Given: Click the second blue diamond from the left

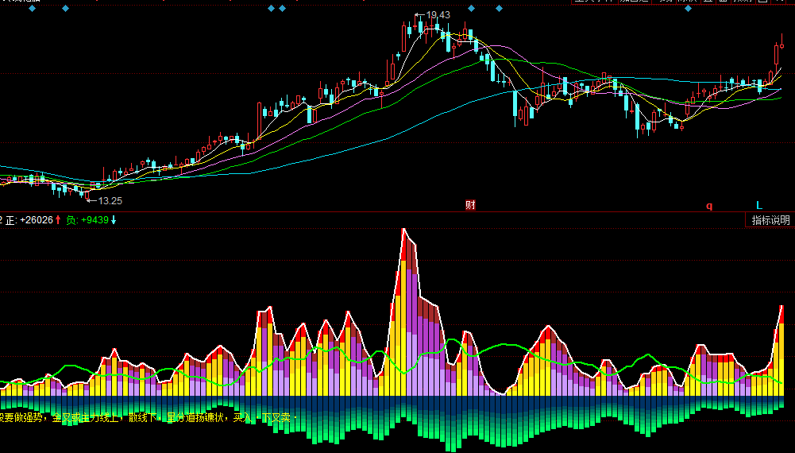Looking at the screenshot, I should pyautogui.click(x=65, y=8).
